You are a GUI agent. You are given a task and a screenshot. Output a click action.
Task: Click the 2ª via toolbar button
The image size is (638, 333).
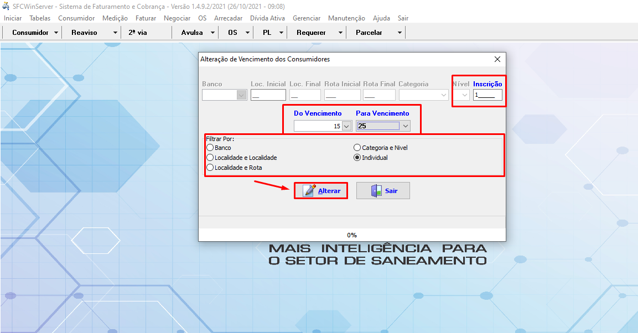pyautogui.click(x=138, y=33)
